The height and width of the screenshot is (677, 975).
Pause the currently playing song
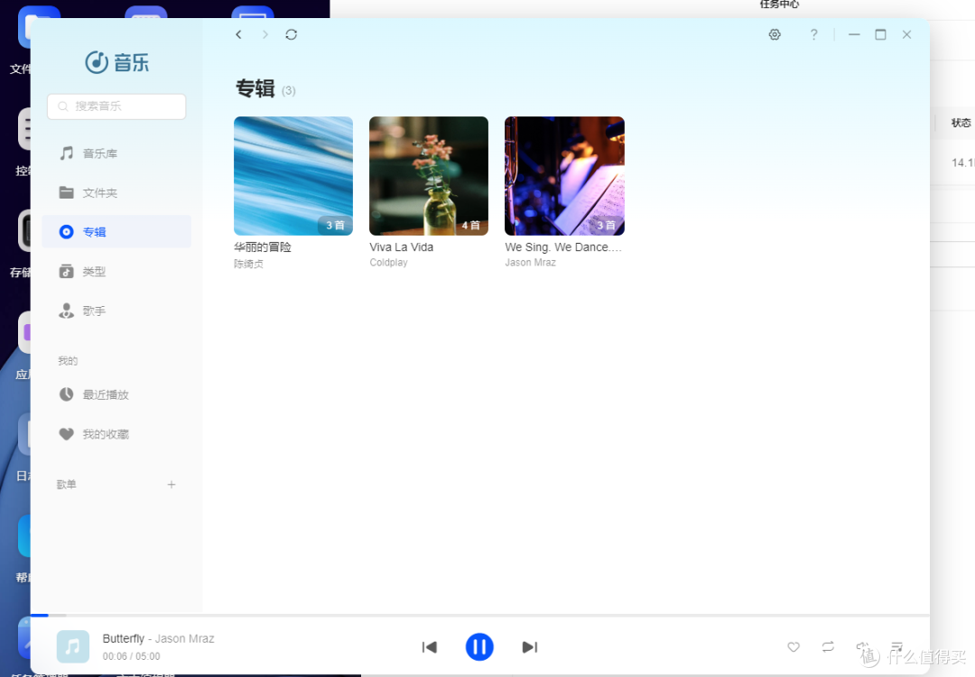[479, 647]
